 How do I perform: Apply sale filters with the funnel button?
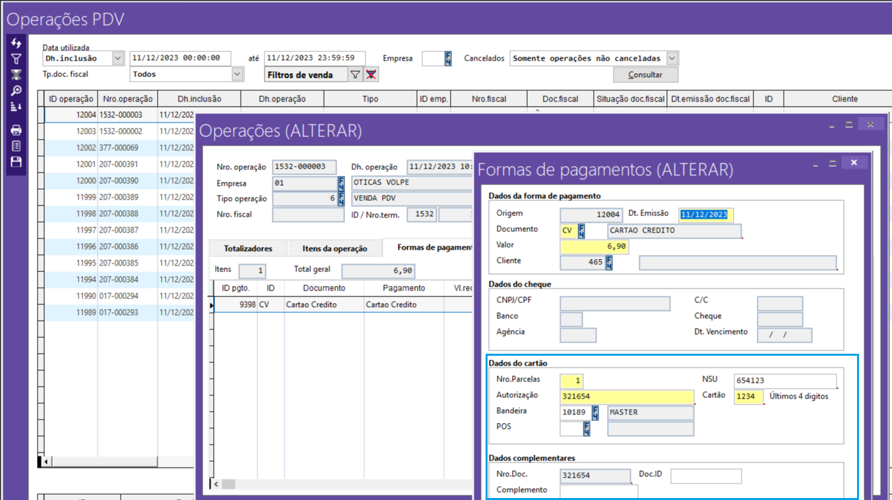(355, 75)
